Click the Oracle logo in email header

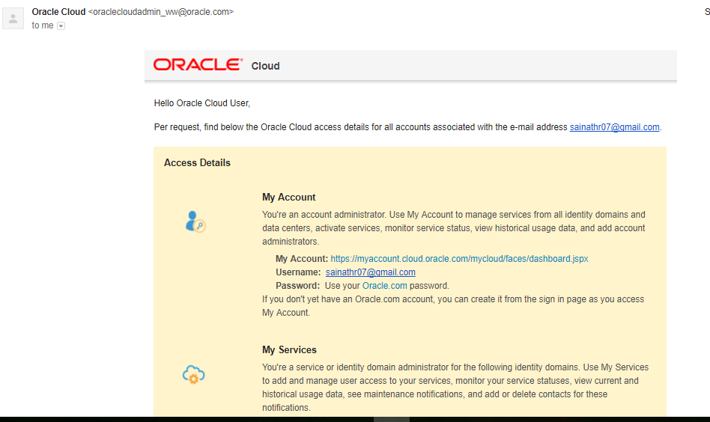pos(198,64)
